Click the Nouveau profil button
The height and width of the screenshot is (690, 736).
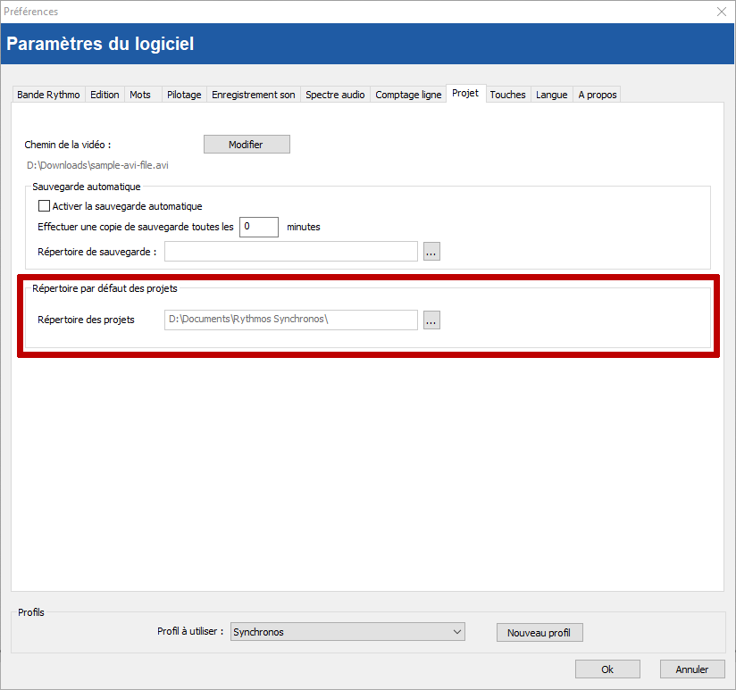coord(539,633)
